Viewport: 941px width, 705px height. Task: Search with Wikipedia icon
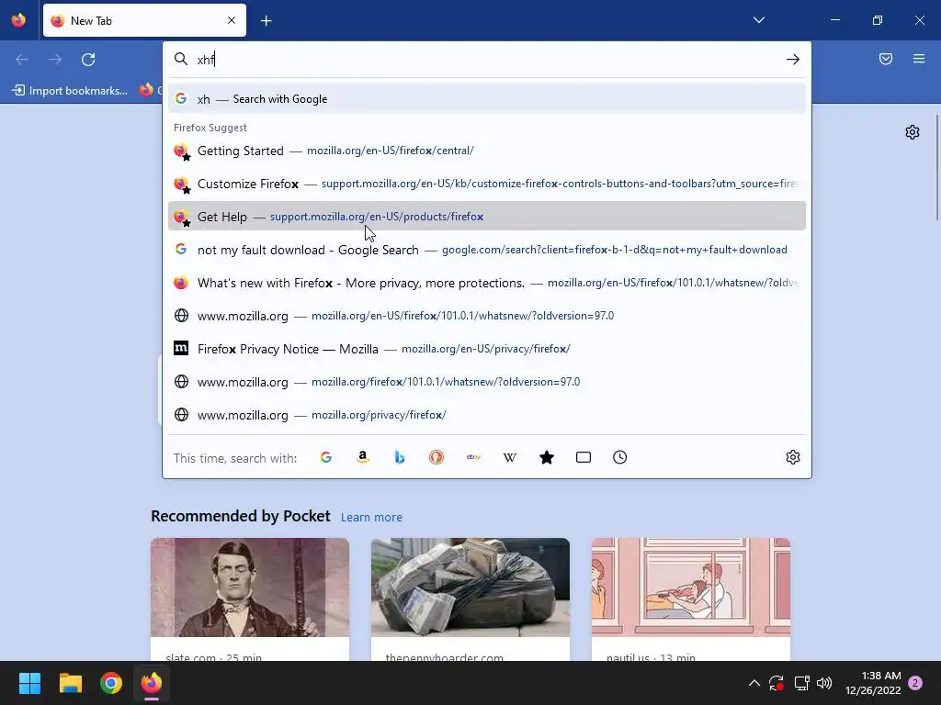[x=509, y=457]
